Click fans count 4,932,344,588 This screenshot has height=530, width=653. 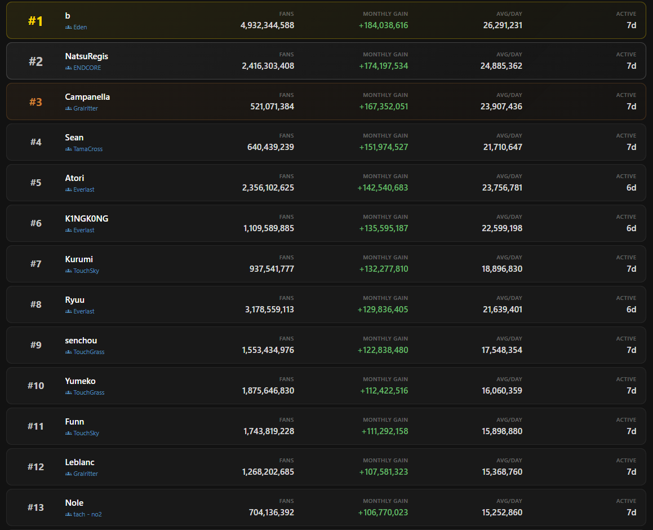coord(267,25)
